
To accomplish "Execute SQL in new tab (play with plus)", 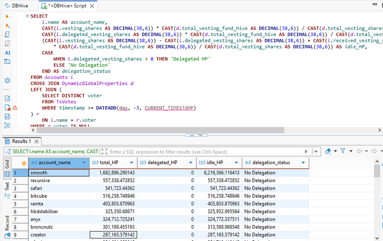I will pos(7,25).
